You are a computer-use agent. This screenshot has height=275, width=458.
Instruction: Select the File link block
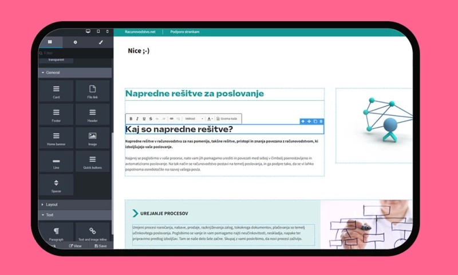tap(92, 91)
